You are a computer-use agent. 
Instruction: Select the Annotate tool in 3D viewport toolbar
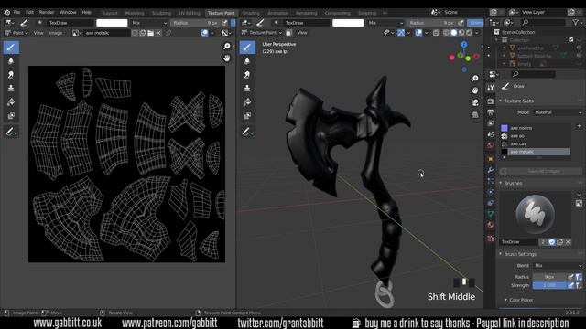[x=247, y=132]
